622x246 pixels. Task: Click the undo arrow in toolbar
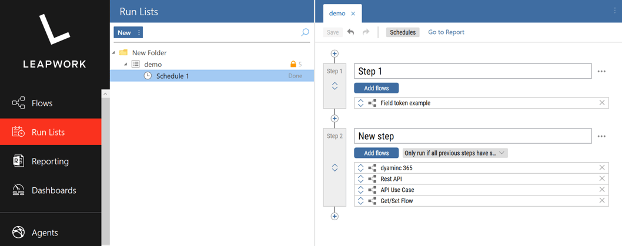(x=350, y=32)
